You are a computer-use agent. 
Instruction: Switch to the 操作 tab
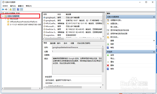click(59, 43)
